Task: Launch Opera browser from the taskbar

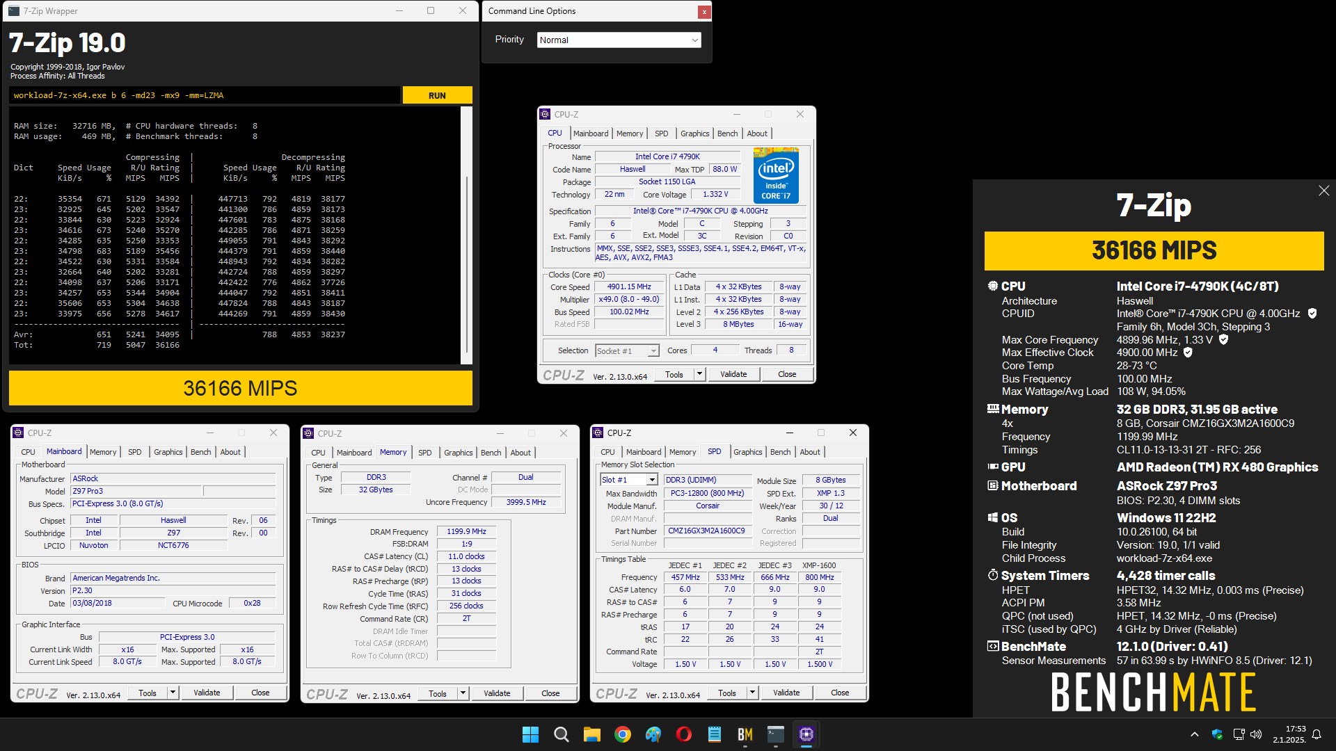Action: pos(684,734)
